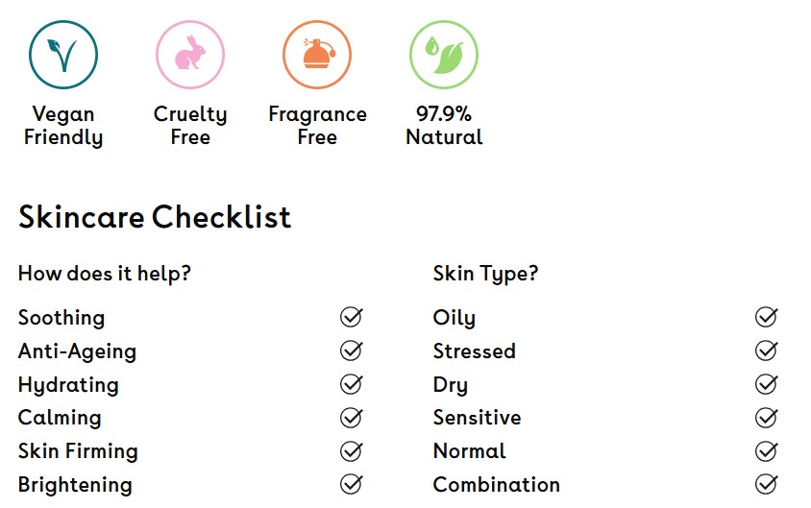
Task: Click the How does it help? heading
Action: (105, 274)
